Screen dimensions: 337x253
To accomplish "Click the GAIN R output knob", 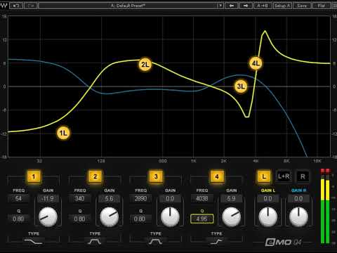I will [x=298, y=217].
